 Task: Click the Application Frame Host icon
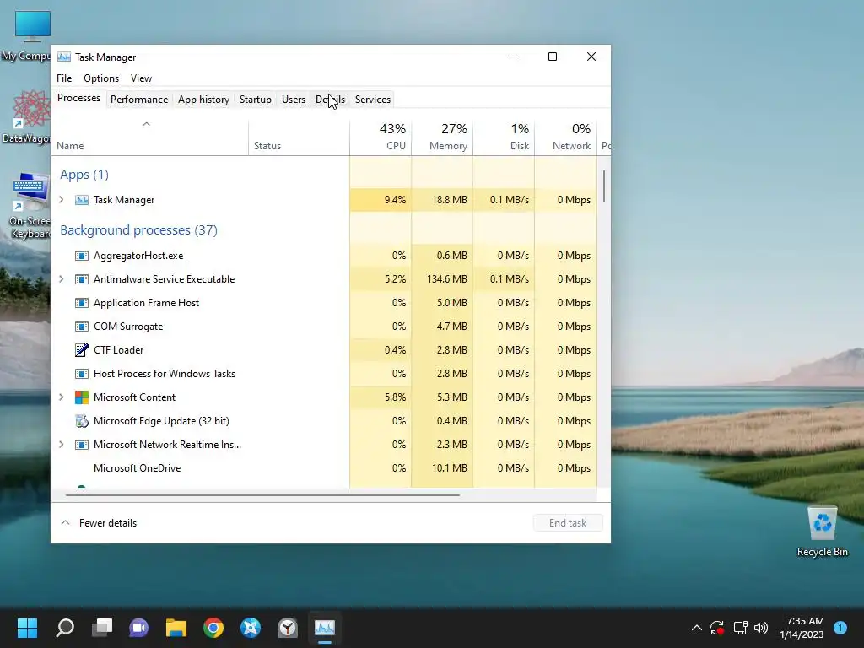[x=82, y=303]
